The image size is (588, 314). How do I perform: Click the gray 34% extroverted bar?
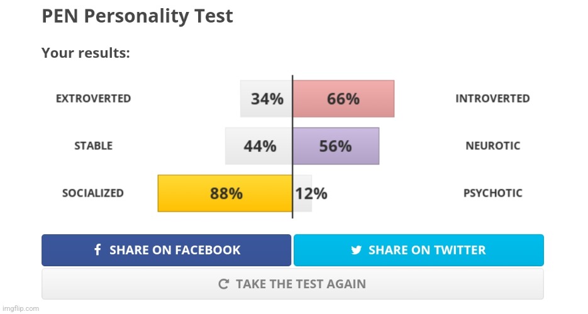(266, 99)
